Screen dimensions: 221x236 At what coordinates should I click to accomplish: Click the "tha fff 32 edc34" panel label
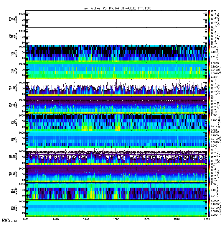pos(13,19)
